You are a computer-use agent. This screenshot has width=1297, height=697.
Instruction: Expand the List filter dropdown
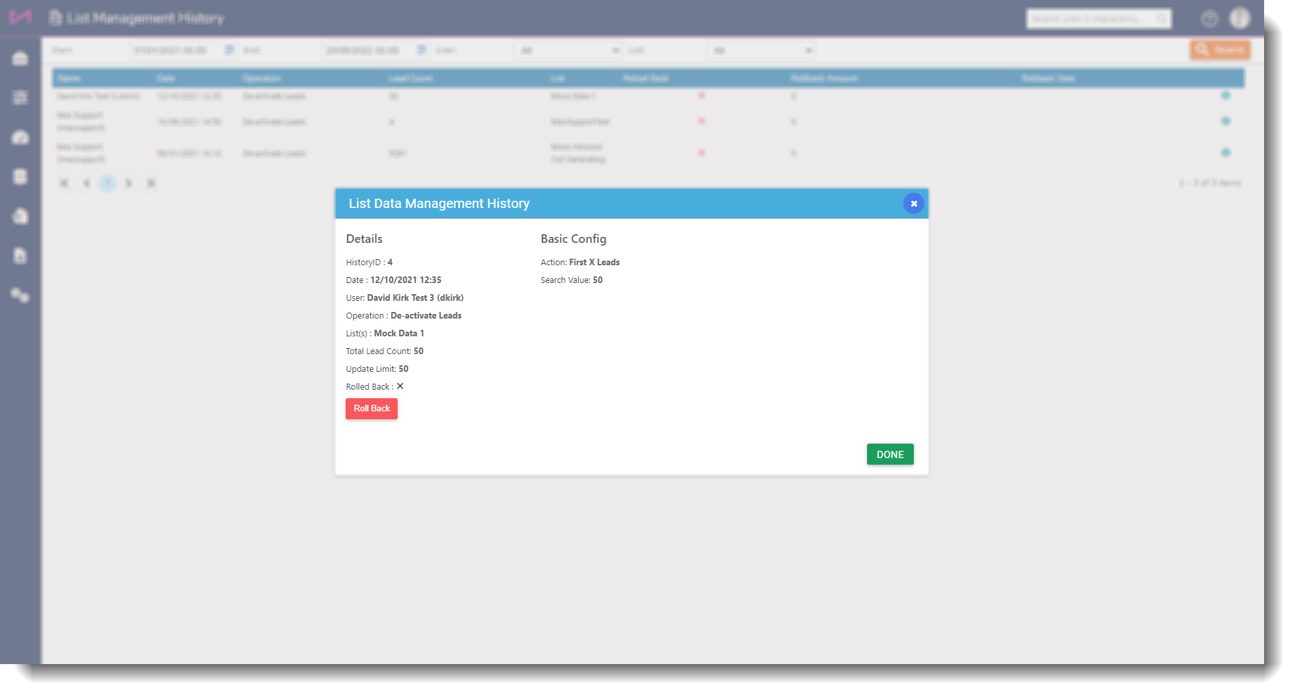click(761, 50)
